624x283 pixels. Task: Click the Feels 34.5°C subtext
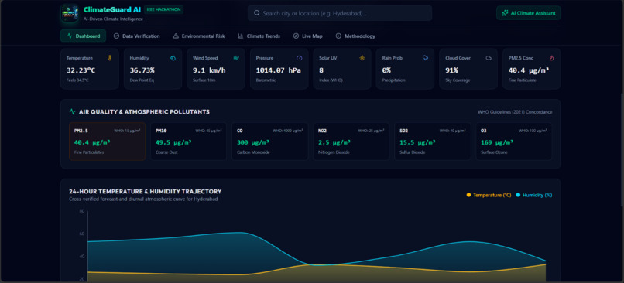pos(77,80)
